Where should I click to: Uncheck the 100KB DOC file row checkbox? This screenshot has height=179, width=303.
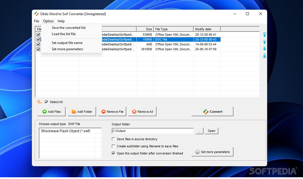click(x=38, y=39)
